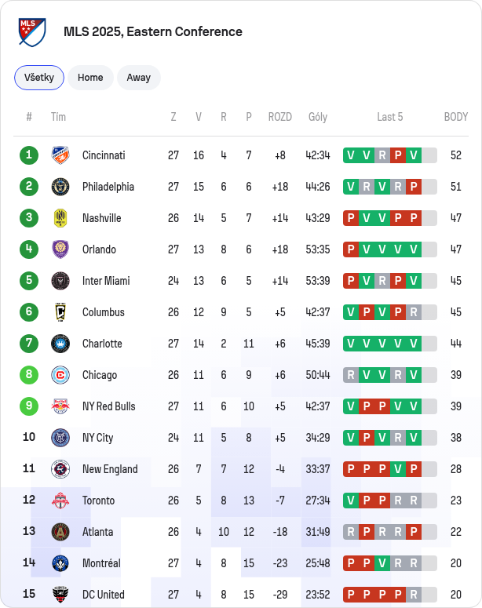Screen dimensions: 482x608
Task: Open the Cincinnati team crest
Action: tap(60, 155)
